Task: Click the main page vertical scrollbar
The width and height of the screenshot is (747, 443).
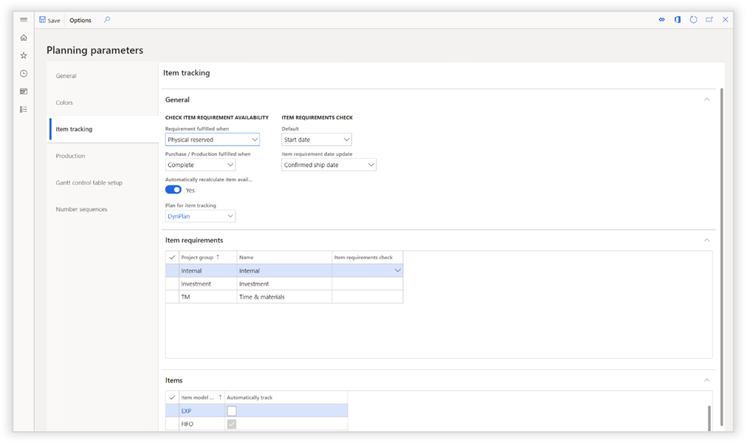Action: pos(721,257)
